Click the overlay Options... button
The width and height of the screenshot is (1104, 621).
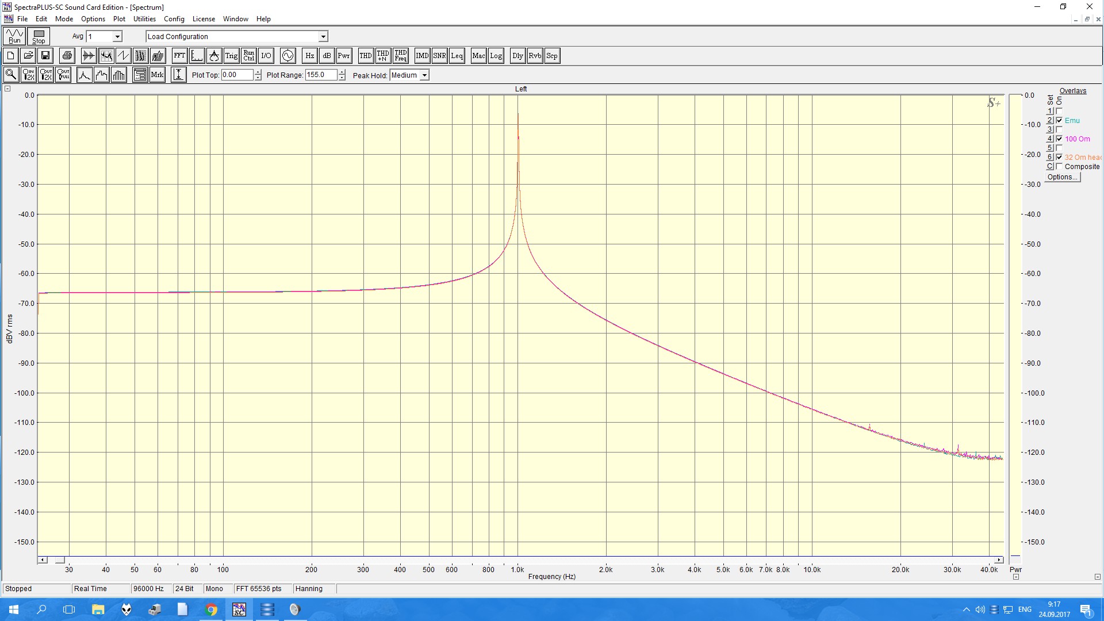pos(1062,177)
